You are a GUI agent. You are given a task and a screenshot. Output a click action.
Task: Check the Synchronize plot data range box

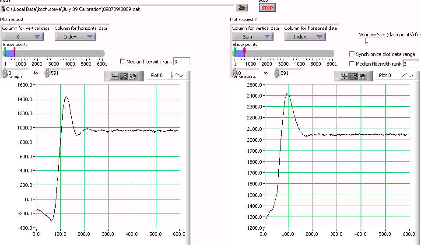(352, 54)
